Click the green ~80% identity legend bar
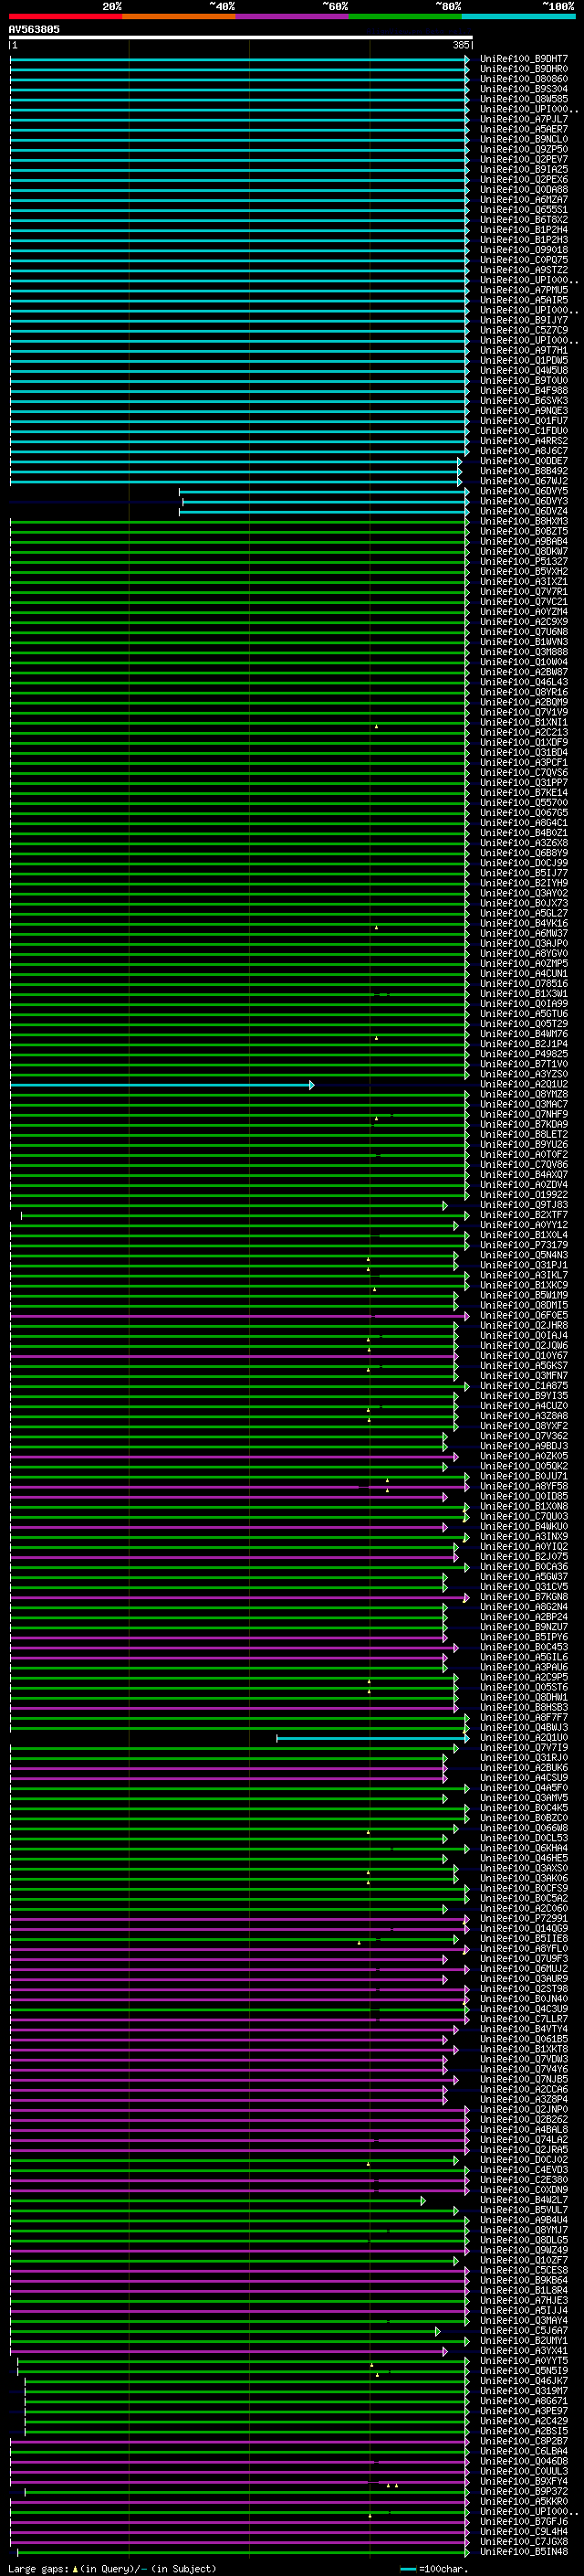This screenshot has width=584, height=2576. (405, 17)
